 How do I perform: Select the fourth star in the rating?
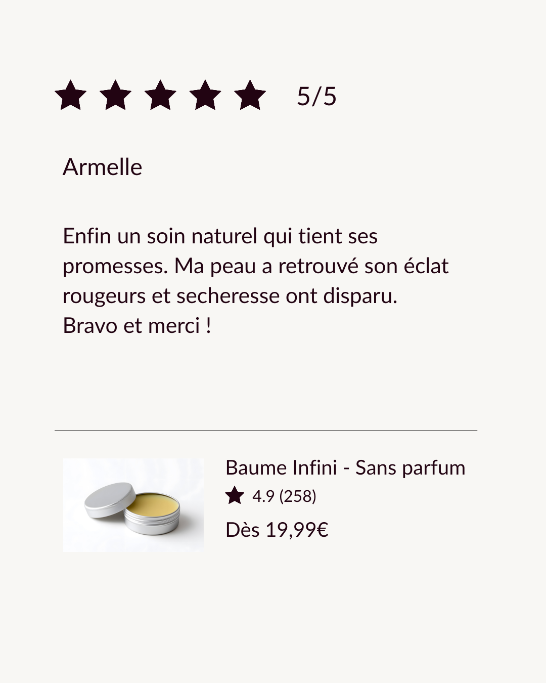coord(205,96)
